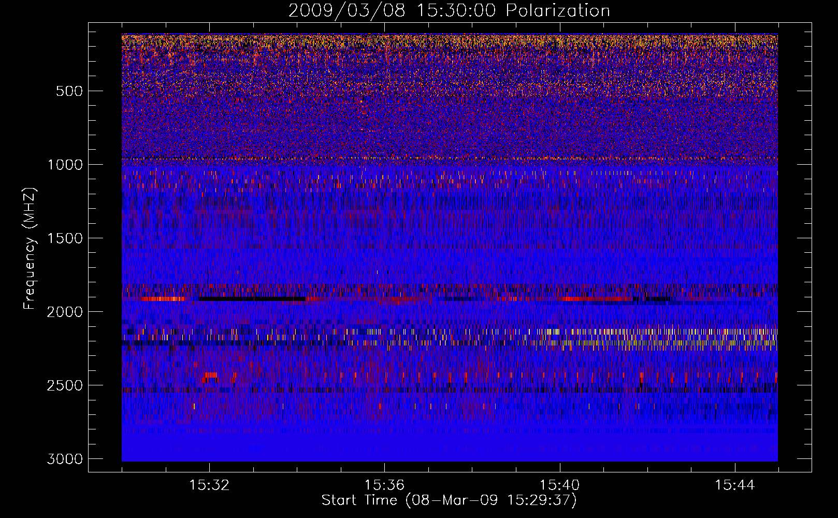The width and height of the screenshot is (838, 518).
Task: Click the 1500 frequency tick label
Action: 65,238
